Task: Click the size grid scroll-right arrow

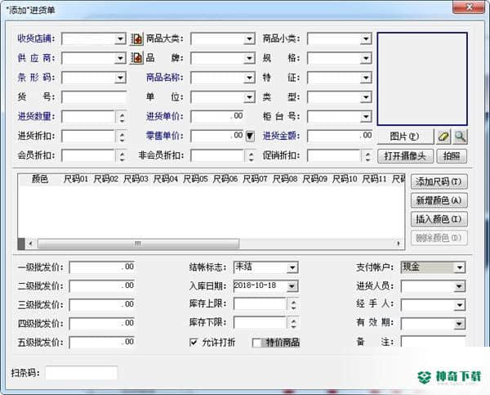Action: point(399,244)
